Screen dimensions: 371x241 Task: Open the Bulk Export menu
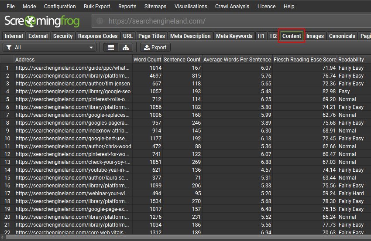97,7
